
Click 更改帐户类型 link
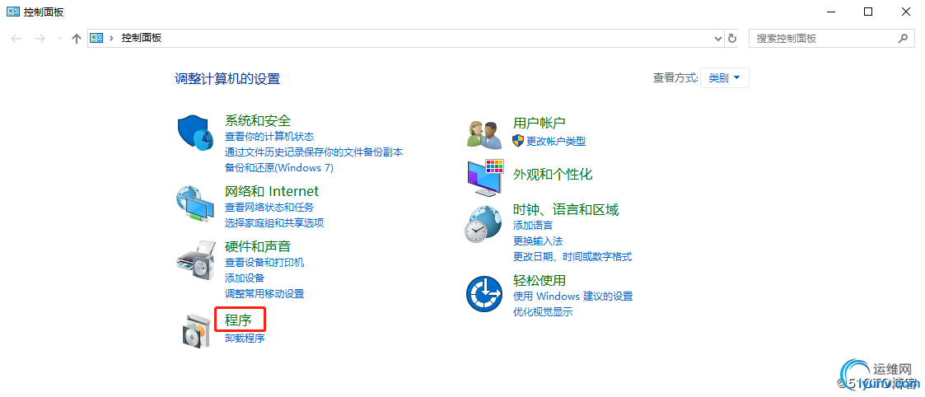click(556, 141)
